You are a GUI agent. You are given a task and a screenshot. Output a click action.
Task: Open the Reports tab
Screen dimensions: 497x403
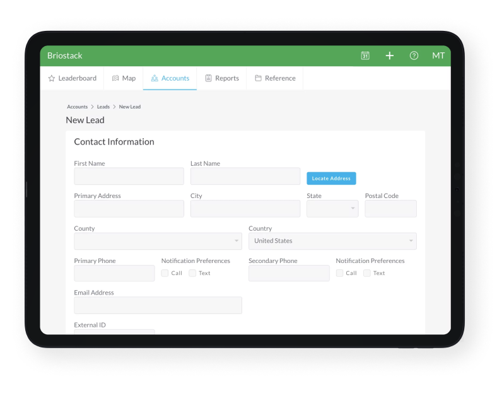[222, 78]
